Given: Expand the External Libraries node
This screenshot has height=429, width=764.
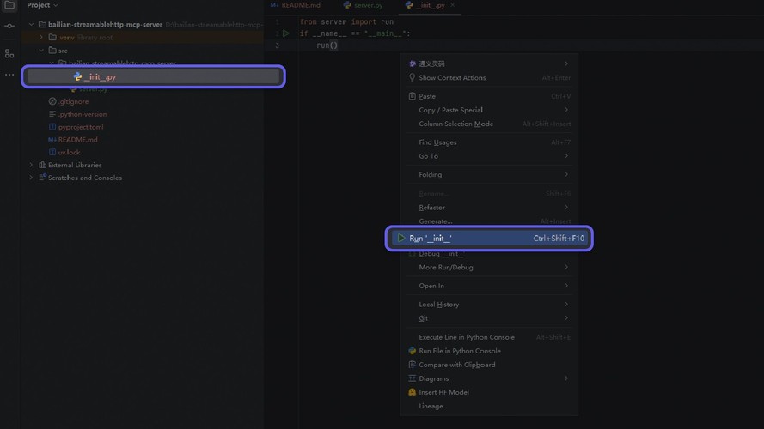Looking at the screenshot, I should [x=32, y=165].
